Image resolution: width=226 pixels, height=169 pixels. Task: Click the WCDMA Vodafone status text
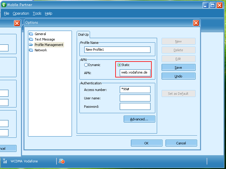(24, 161)
